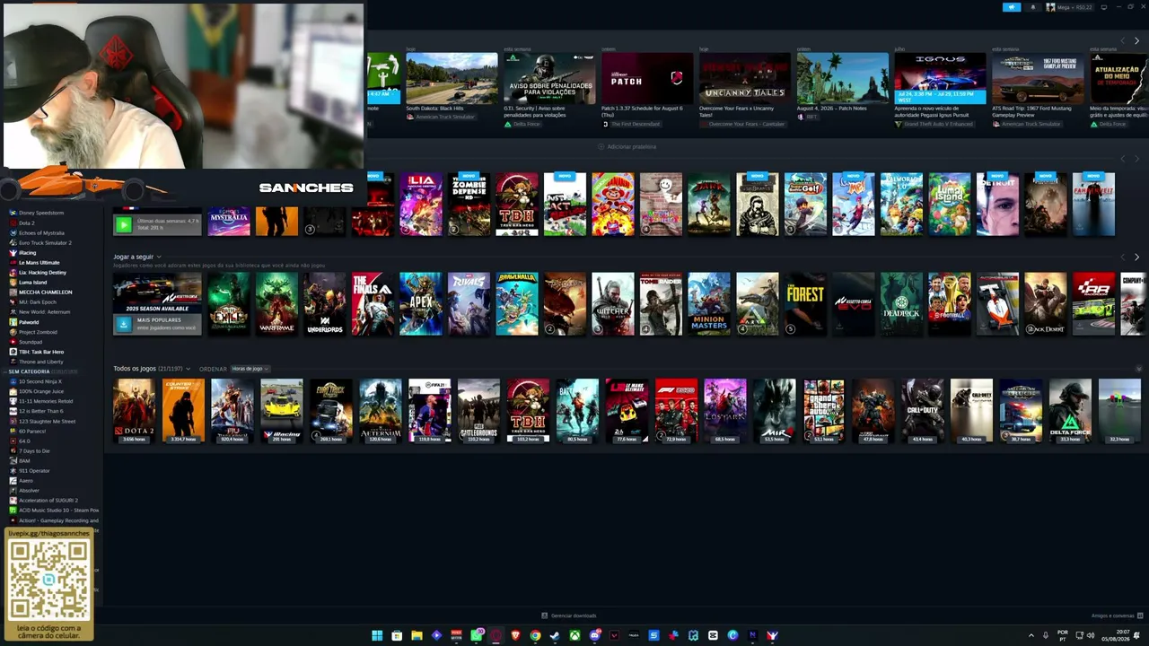Select Palworld icon in the library sidebar
Image resolution: width=1149 pixels, height=646 pixels.
pos(13,322)
